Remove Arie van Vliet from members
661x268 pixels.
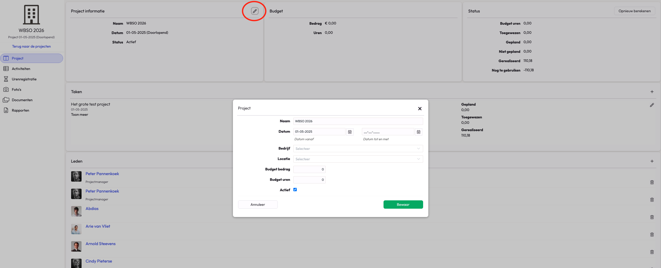coord(652,234)
